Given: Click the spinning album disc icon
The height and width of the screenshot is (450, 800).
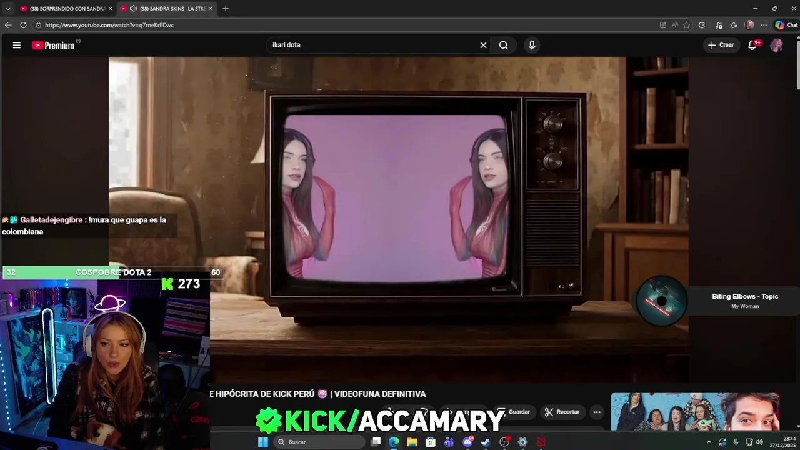Looking at the screenshot, I should (662, 301).
